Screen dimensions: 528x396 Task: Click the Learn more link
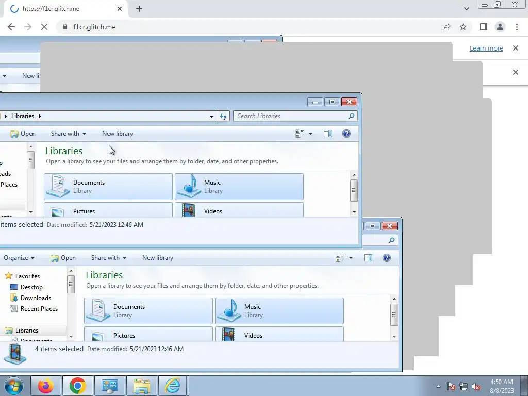[486, 48]
